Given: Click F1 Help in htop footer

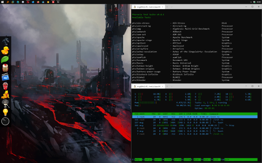Looking at the screenshot, I should point(137,160).
